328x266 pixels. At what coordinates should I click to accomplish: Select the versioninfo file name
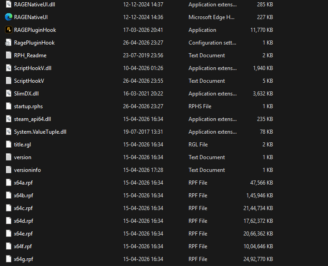point(27,170)
